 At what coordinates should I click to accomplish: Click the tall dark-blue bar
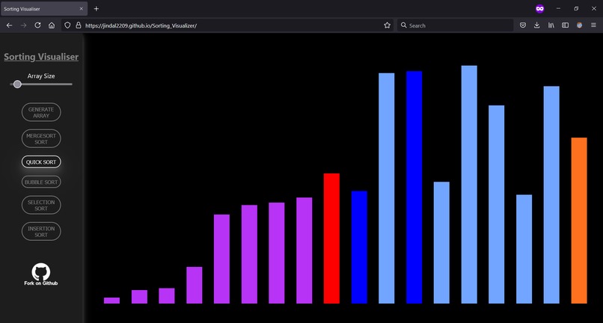pyautogui.click(x=414, y=187)
